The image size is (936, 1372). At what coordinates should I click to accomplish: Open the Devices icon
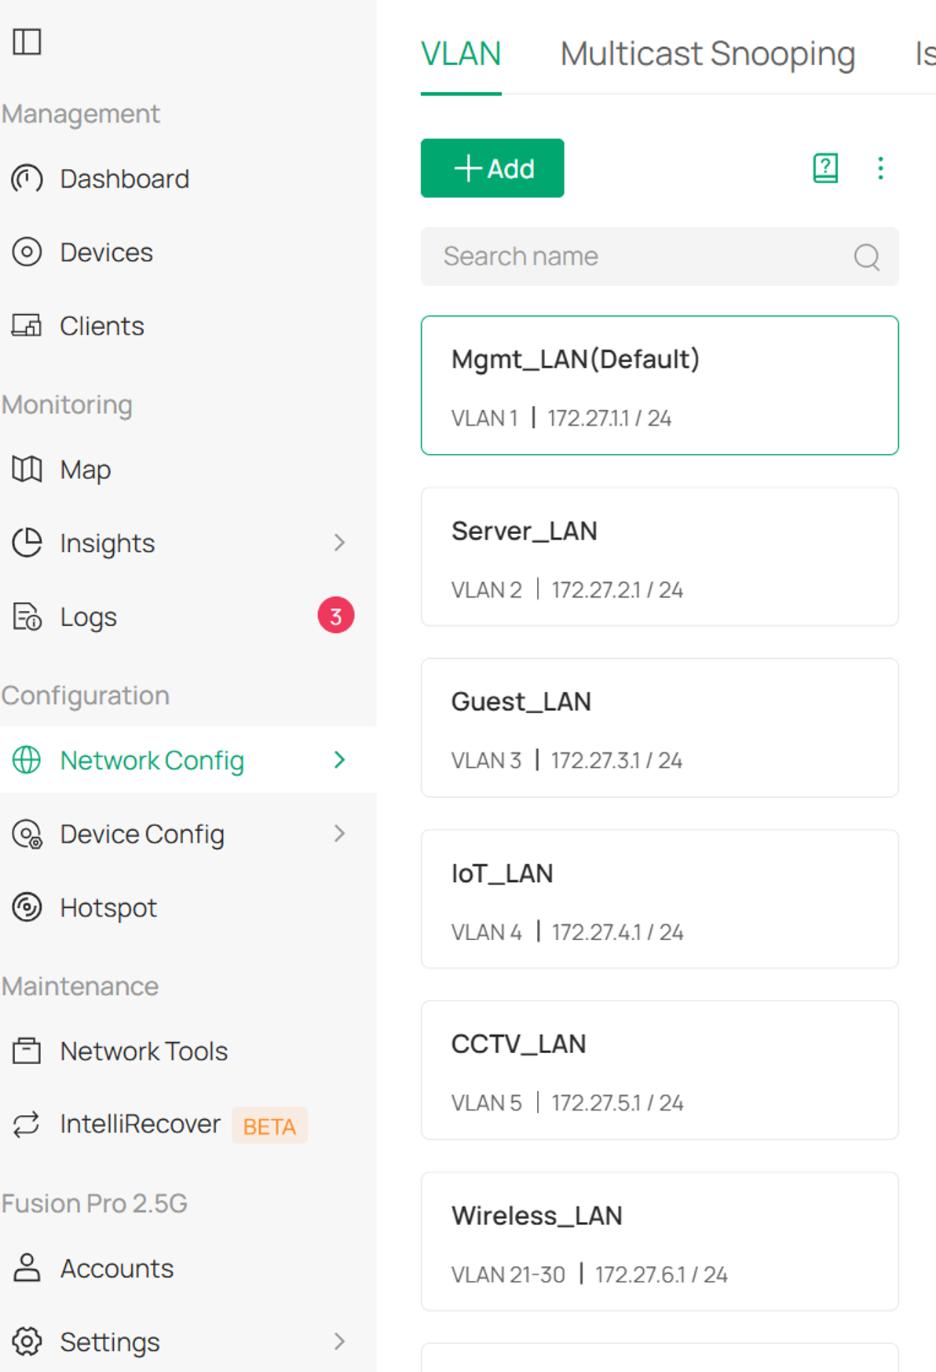pos(27,252)
